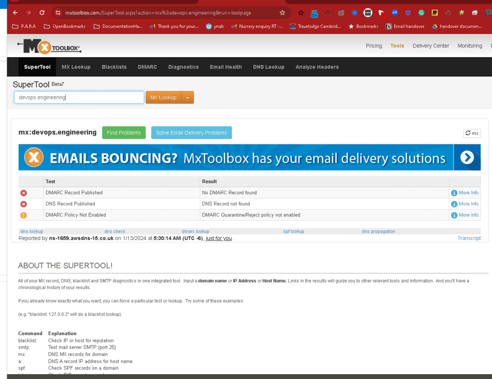More Info for DNS Record Published
492x379 pixels.
tap(465, 204)
